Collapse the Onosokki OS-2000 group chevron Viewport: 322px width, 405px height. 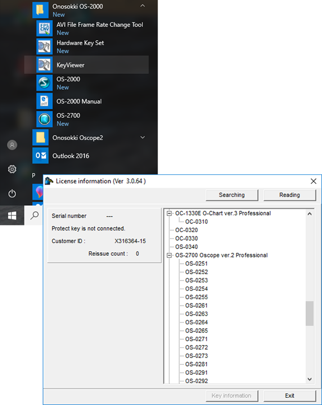pos(143,6)
